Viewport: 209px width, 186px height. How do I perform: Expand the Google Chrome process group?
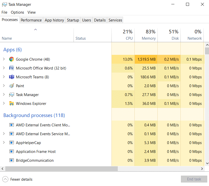click(4, 59)
